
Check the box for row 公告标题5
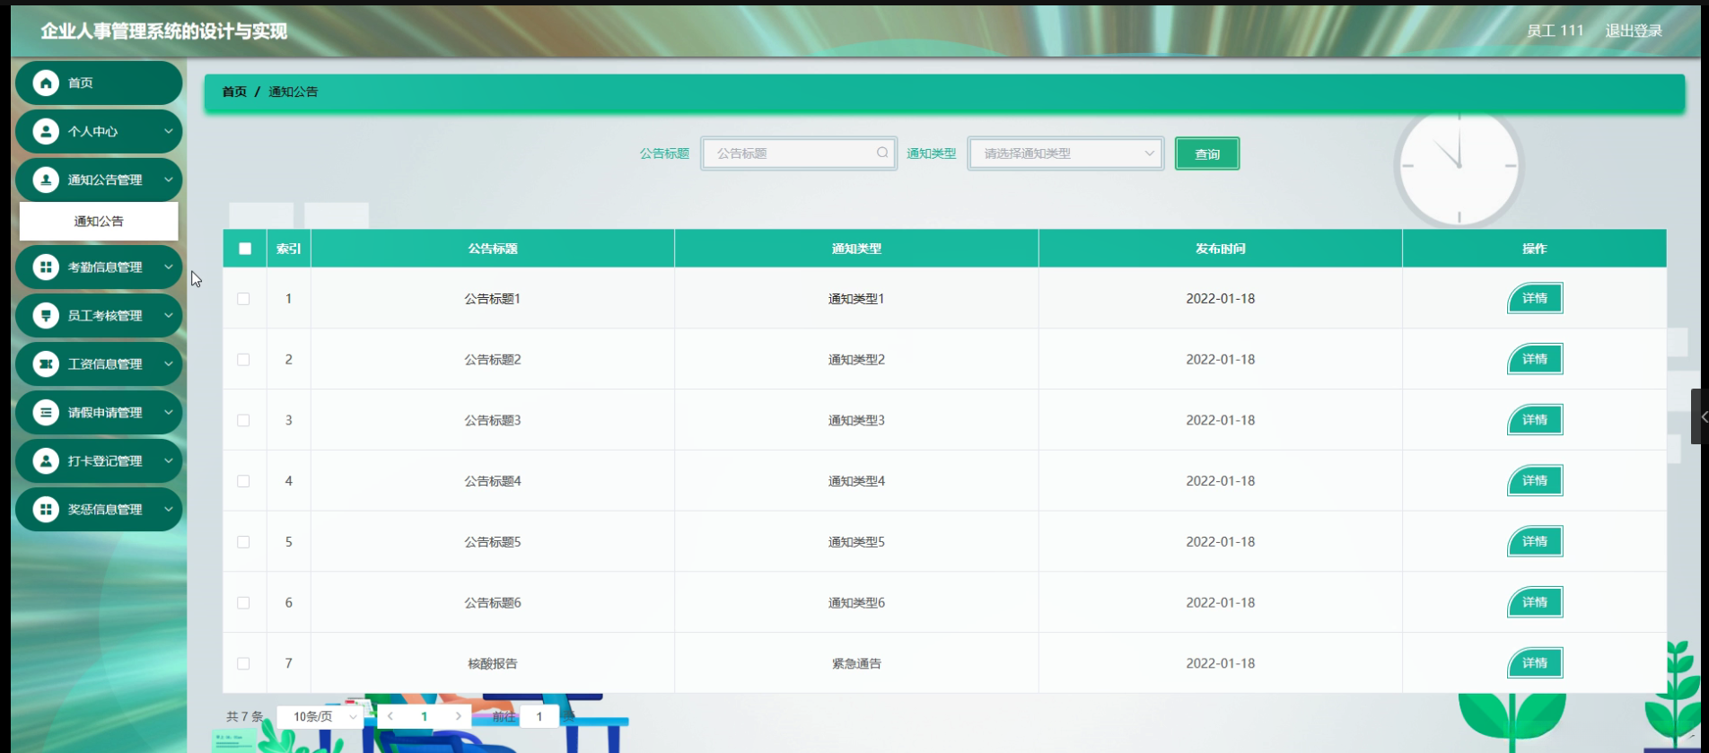(x=243, y=542)
